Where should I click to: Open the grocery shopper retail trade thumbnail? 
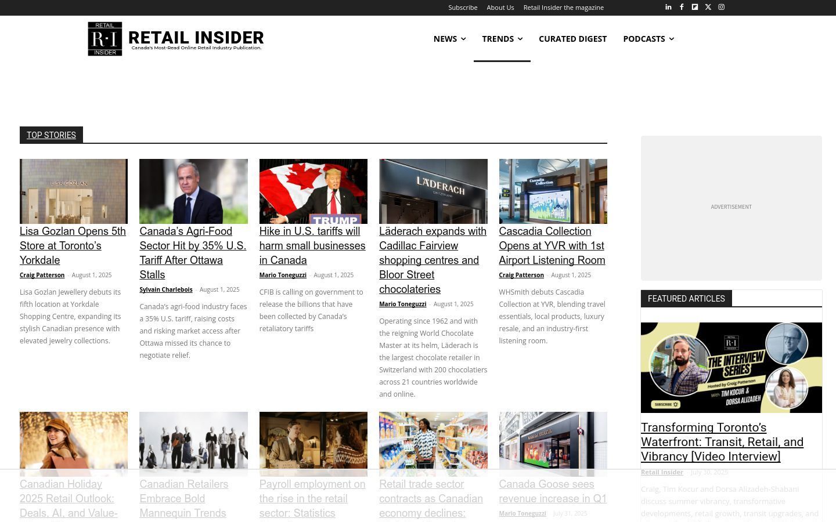(x=433, y=444)
